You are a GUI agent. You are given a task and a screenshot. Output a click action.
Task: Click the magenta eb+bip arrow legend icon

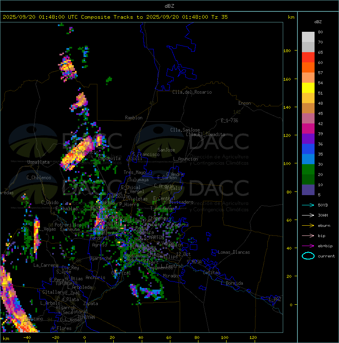pyautogui.click(x=308, y=246)
